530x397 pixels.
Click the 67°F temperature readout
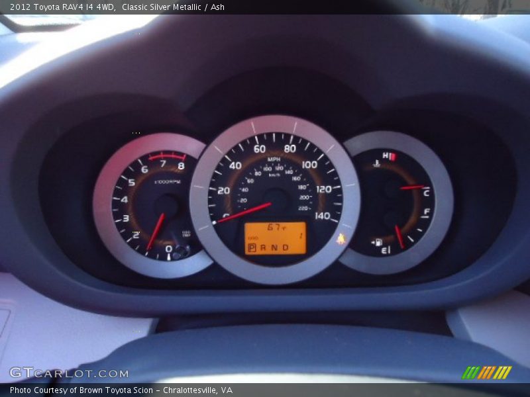(x=275, y=228)
